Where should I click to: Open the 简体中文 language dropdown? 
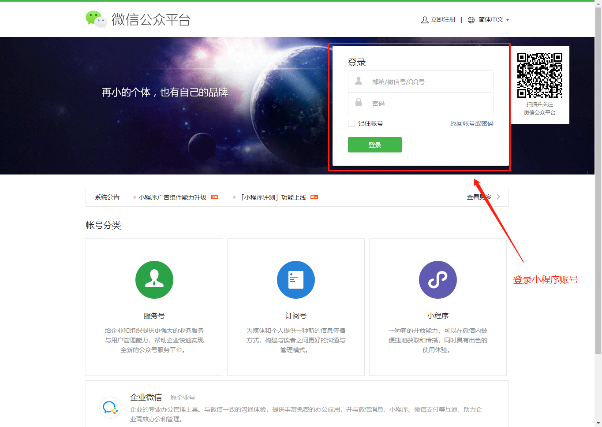click(x=493, y=20)
